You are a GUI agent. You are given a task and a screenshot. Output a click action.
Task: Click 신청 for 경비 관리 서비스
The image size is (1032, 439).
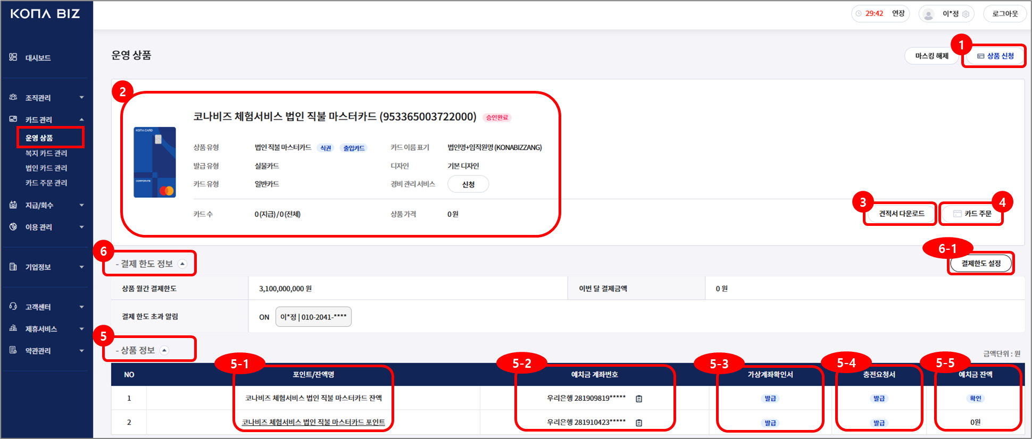pyautogui.click(x=468, y=184)
